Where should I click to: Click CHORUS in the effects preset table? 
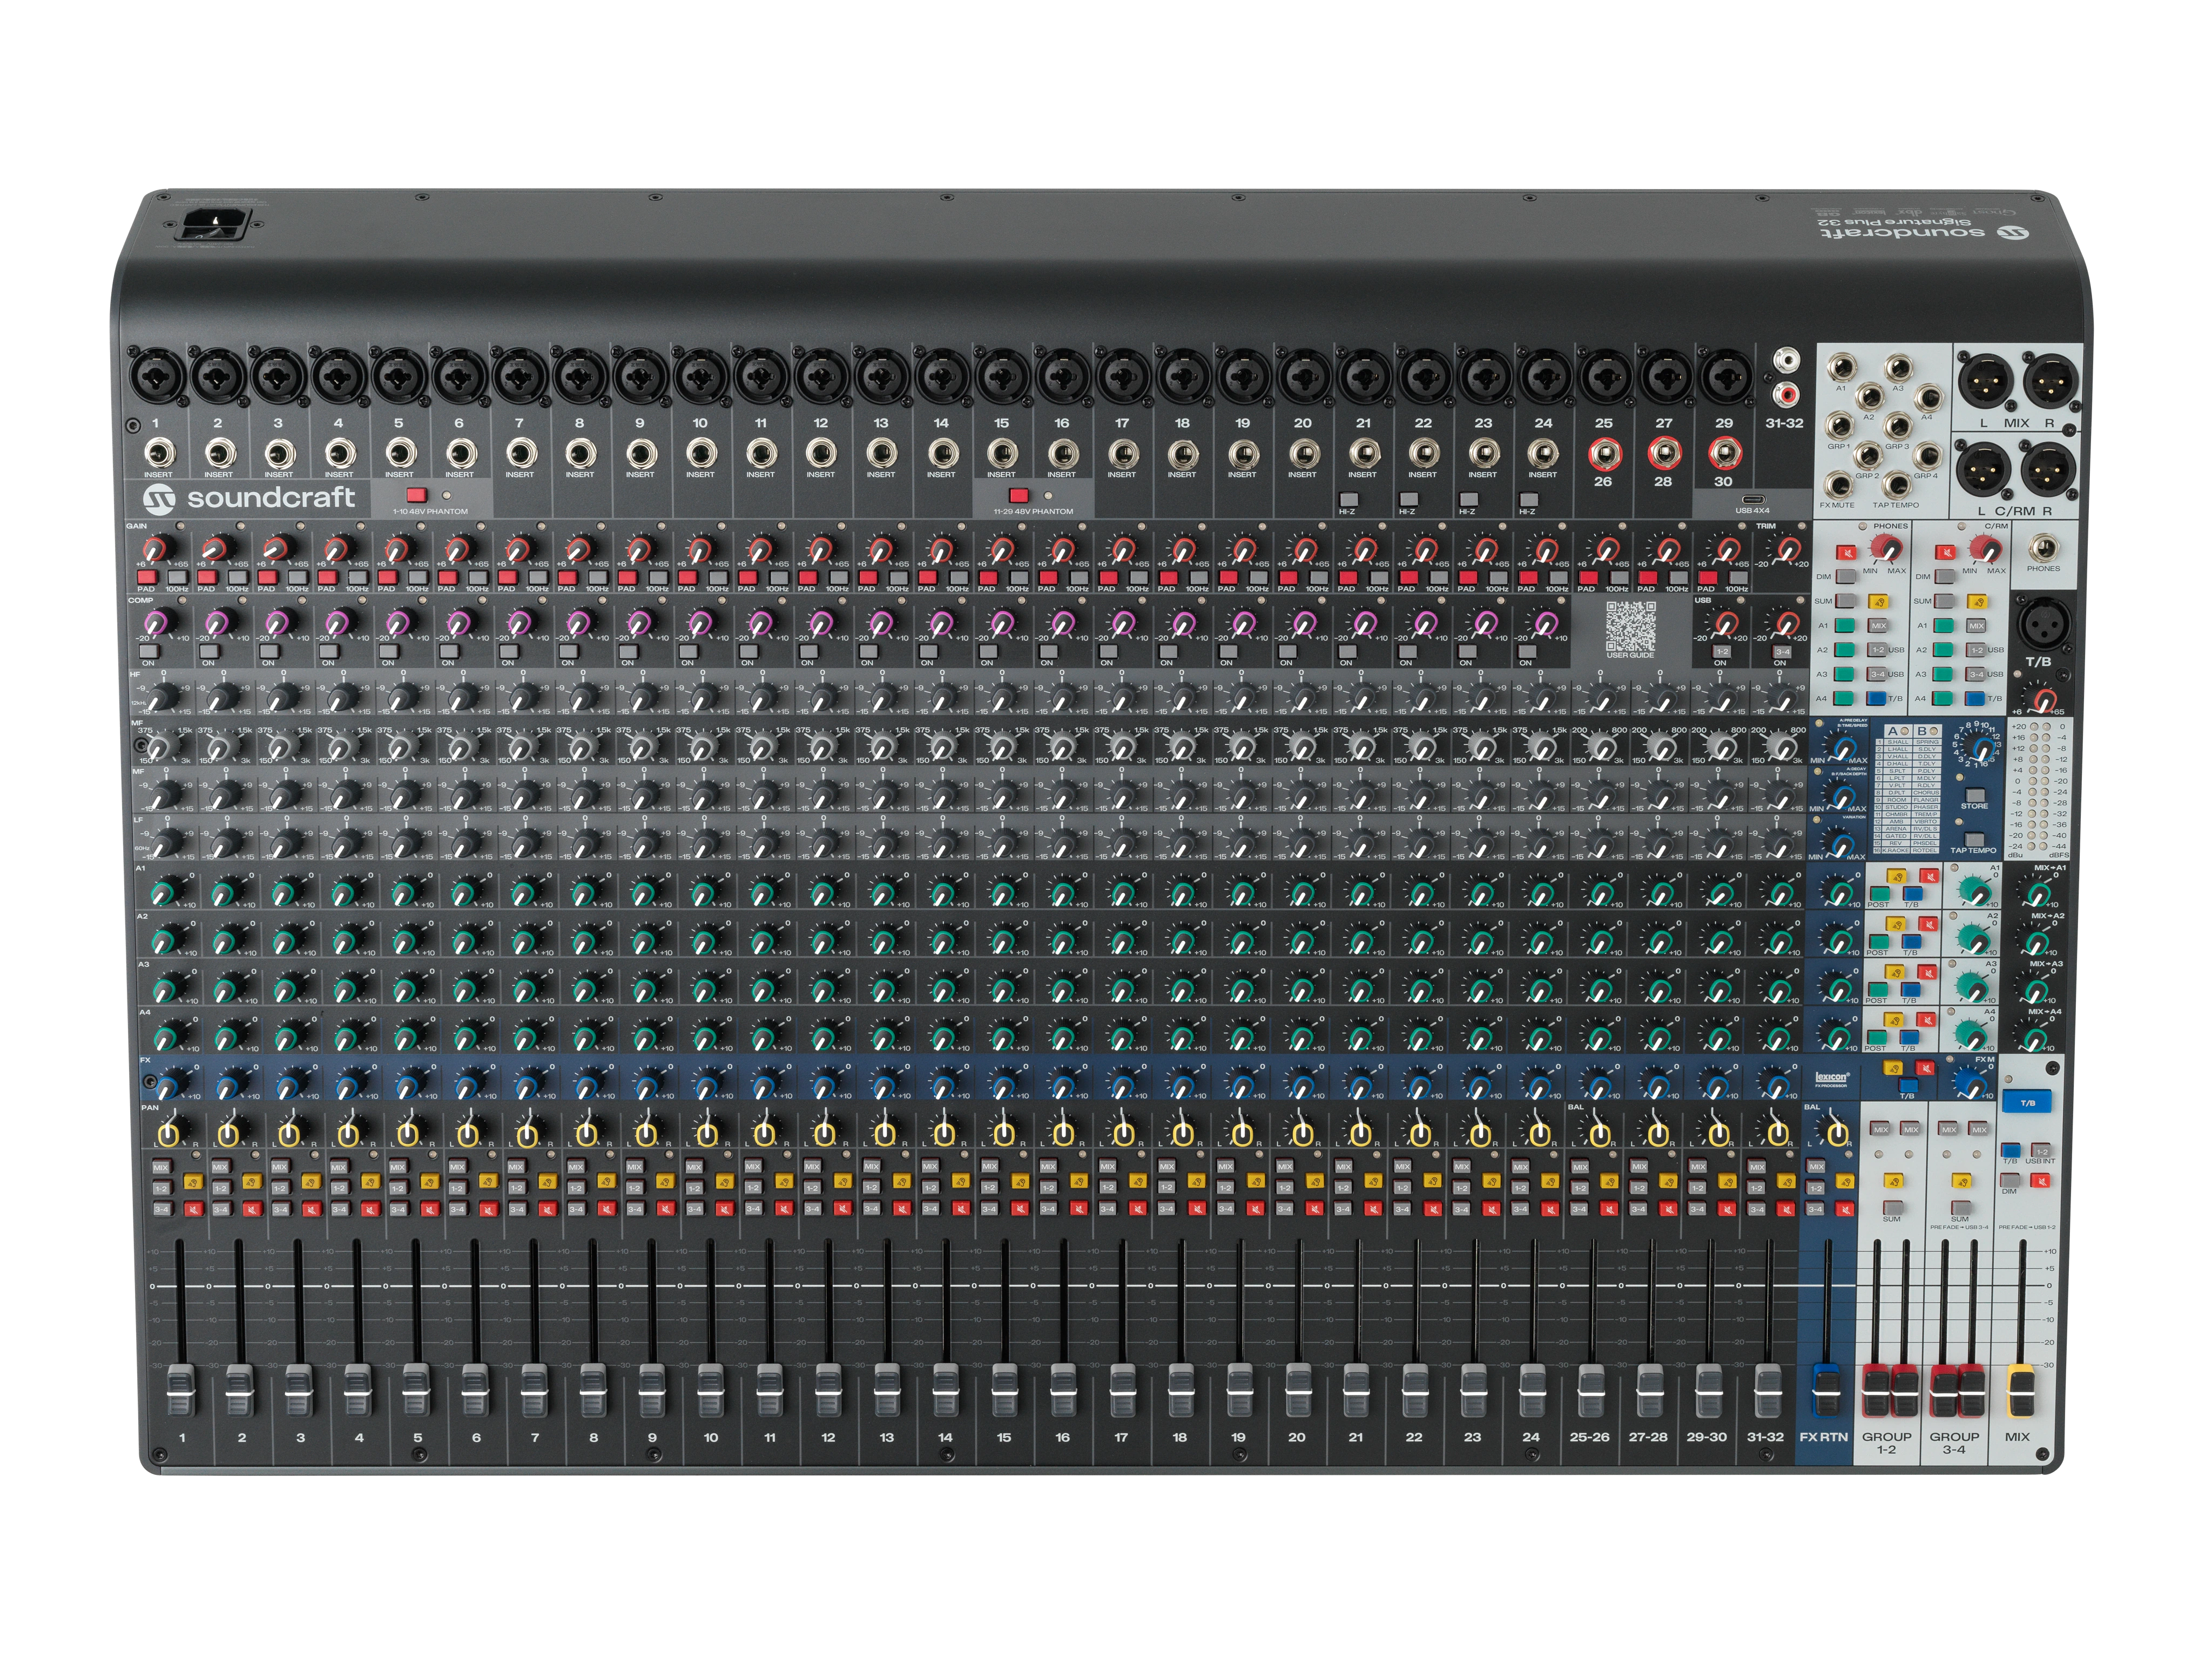1926,793
